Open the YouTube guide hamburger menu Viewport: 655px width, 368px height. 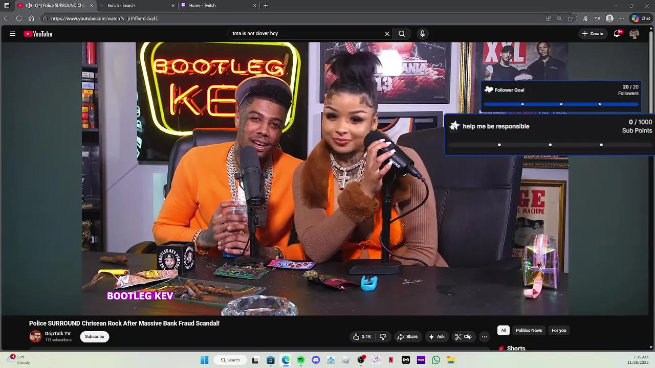click(12, 34)
